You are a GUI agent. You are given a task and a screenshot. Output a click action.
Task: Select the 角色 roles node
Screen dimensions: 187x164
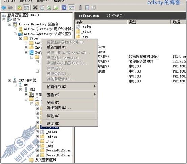coord(16,20)
